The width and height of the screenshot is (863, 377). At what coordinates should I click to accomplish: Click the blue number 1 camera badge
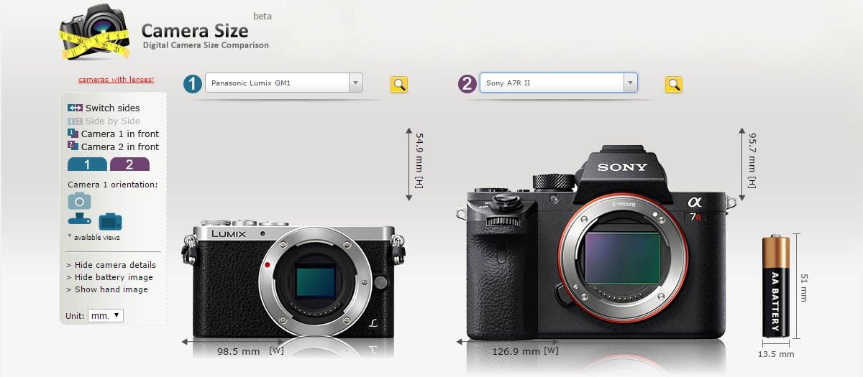(192, 84)
